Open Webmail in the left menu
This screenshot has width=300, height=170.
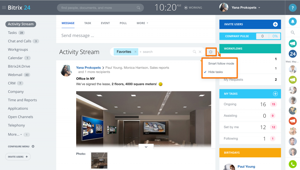15,75
